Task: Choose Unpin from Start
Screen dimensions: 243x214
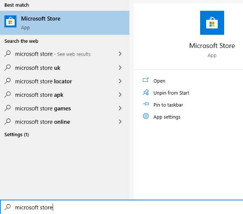Action: point(171,93)
